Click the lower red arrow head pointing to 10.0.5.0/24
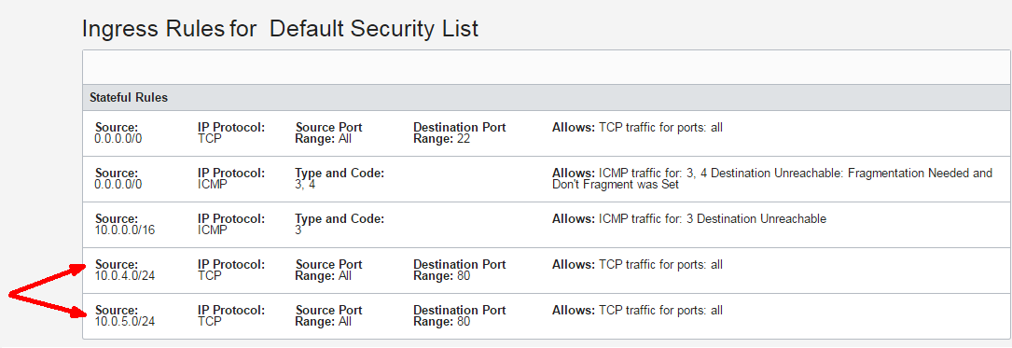1012x348 pixels. [78, 313]
